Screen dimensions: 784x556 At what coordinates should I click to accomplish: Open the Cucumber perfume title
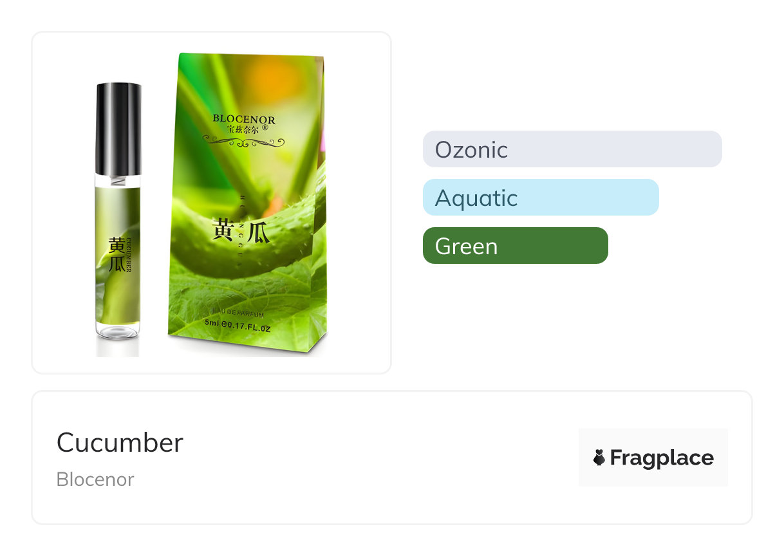click(120, 443)
